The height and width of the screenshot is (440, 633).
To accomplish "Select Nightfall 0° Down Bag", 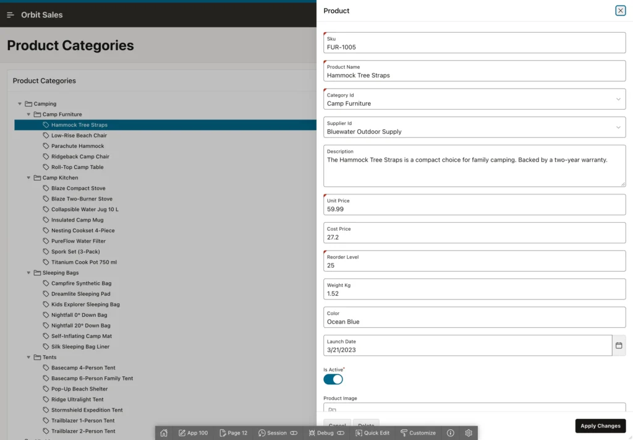I will click(79, 315).
